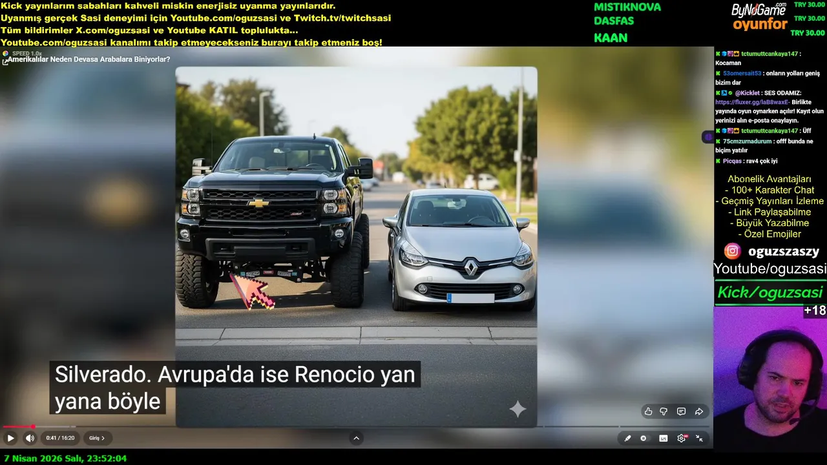Click the share arrow icon
Image resolution: width=827 pixels, height=465 pixels.
click(699, 411)
